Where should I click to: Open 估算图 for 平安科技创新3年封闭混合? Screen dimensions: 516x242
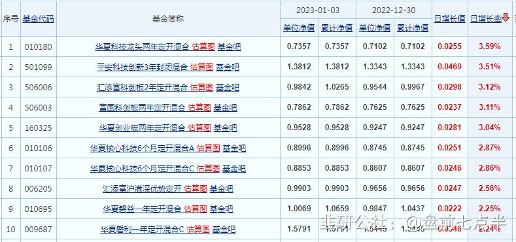201,67
